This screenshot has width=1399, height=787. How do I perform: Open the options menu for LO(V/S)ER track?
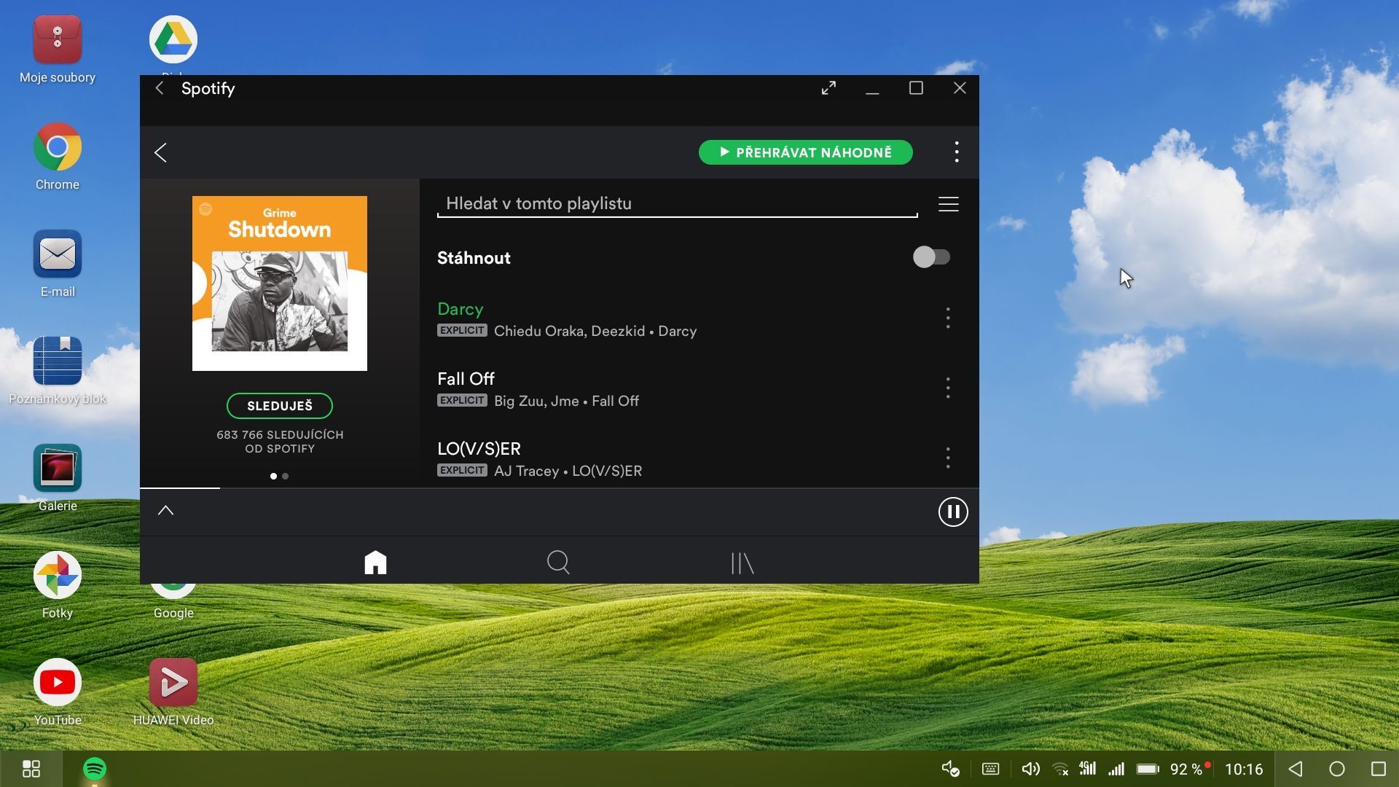pyautogui.click(x=947, y=458)
